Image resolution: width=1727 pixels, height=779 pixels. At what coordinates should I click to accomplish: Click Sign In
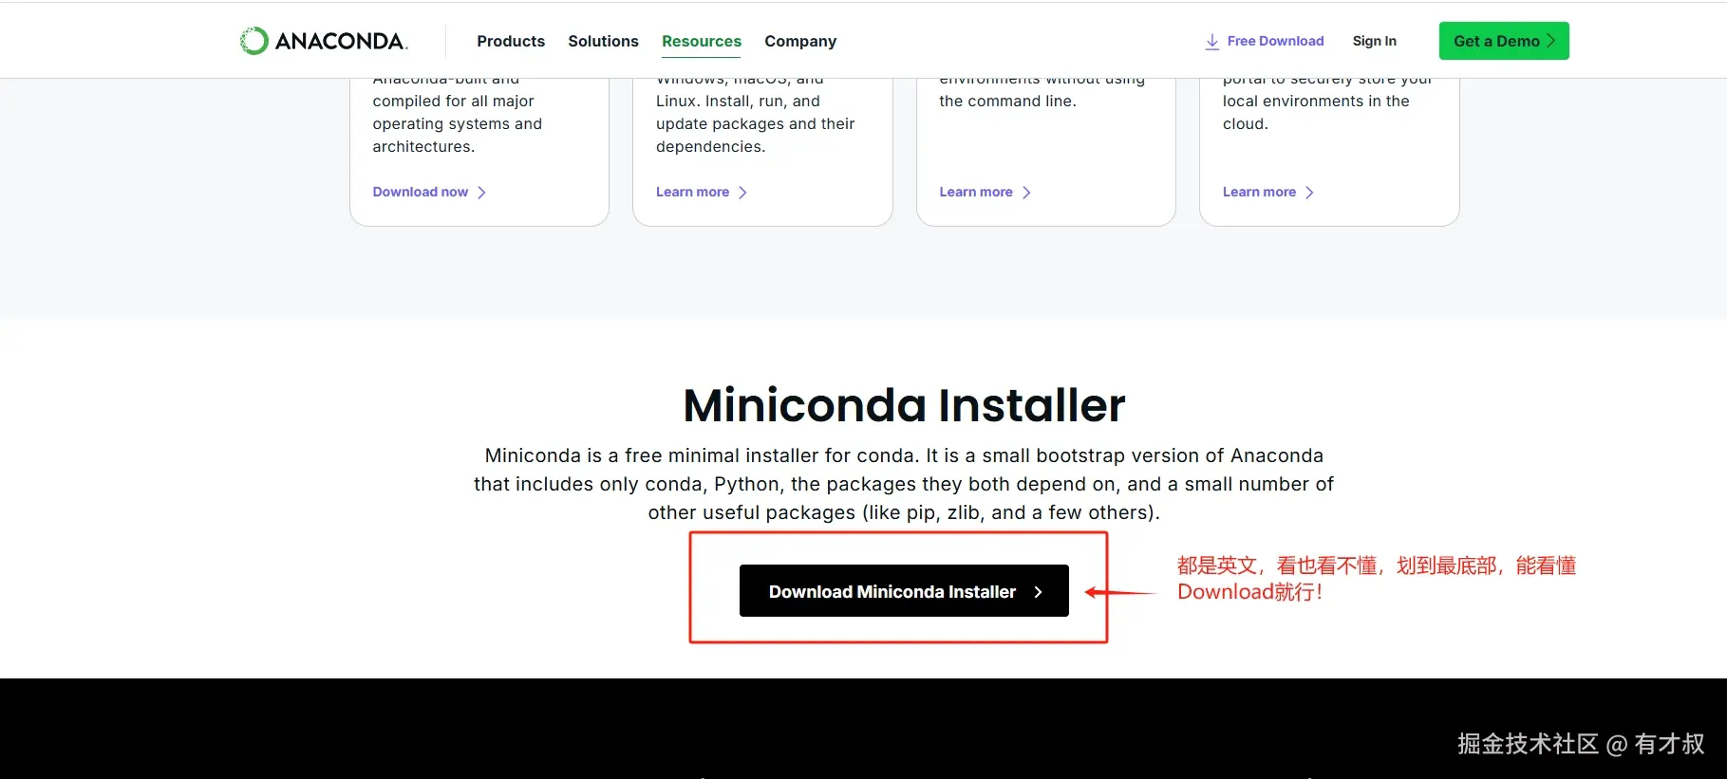tap(1374, 41)
